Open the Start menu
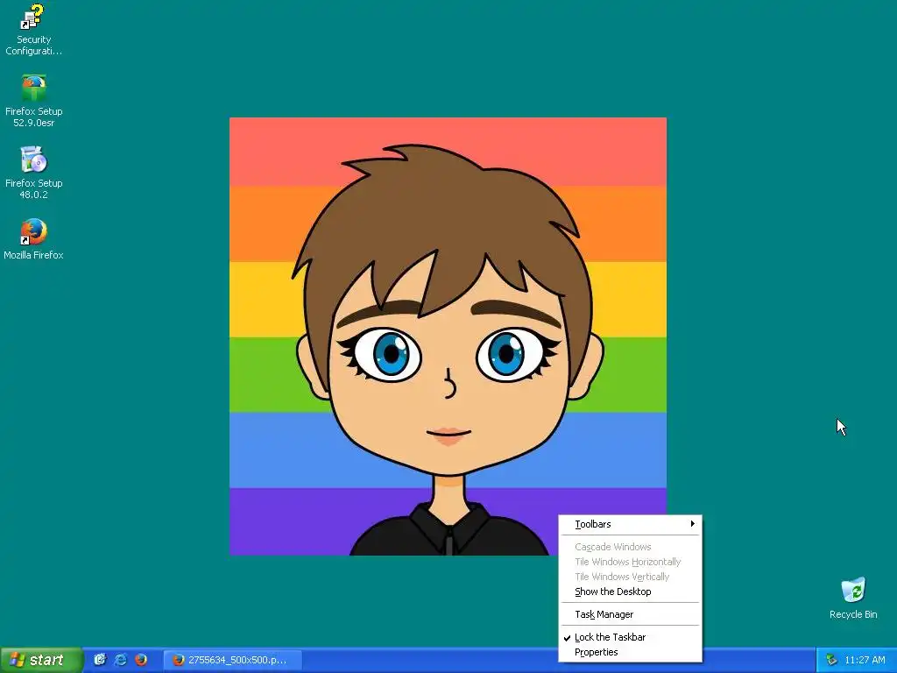 click(x=41, y=660)
